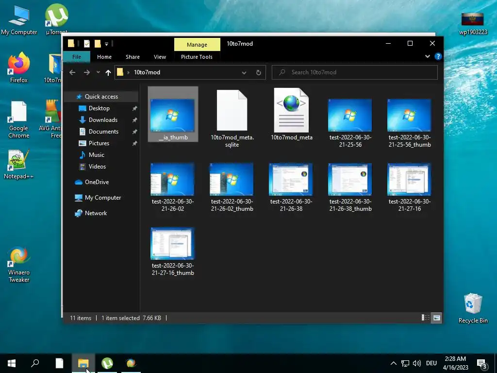Select the __ia_thumb image file
The width and height of the screenshot is (497, 373).
(173, 114)
